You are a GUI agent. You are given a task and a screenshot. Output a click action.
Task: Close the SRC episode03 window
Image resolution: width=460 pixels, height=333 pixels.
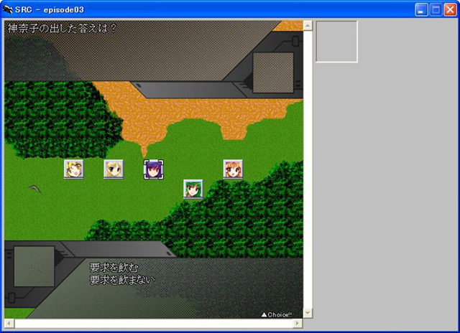point(450,10)
